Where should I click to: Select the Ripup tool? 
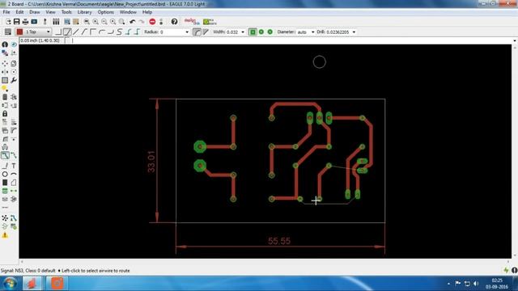pos(14,155)
